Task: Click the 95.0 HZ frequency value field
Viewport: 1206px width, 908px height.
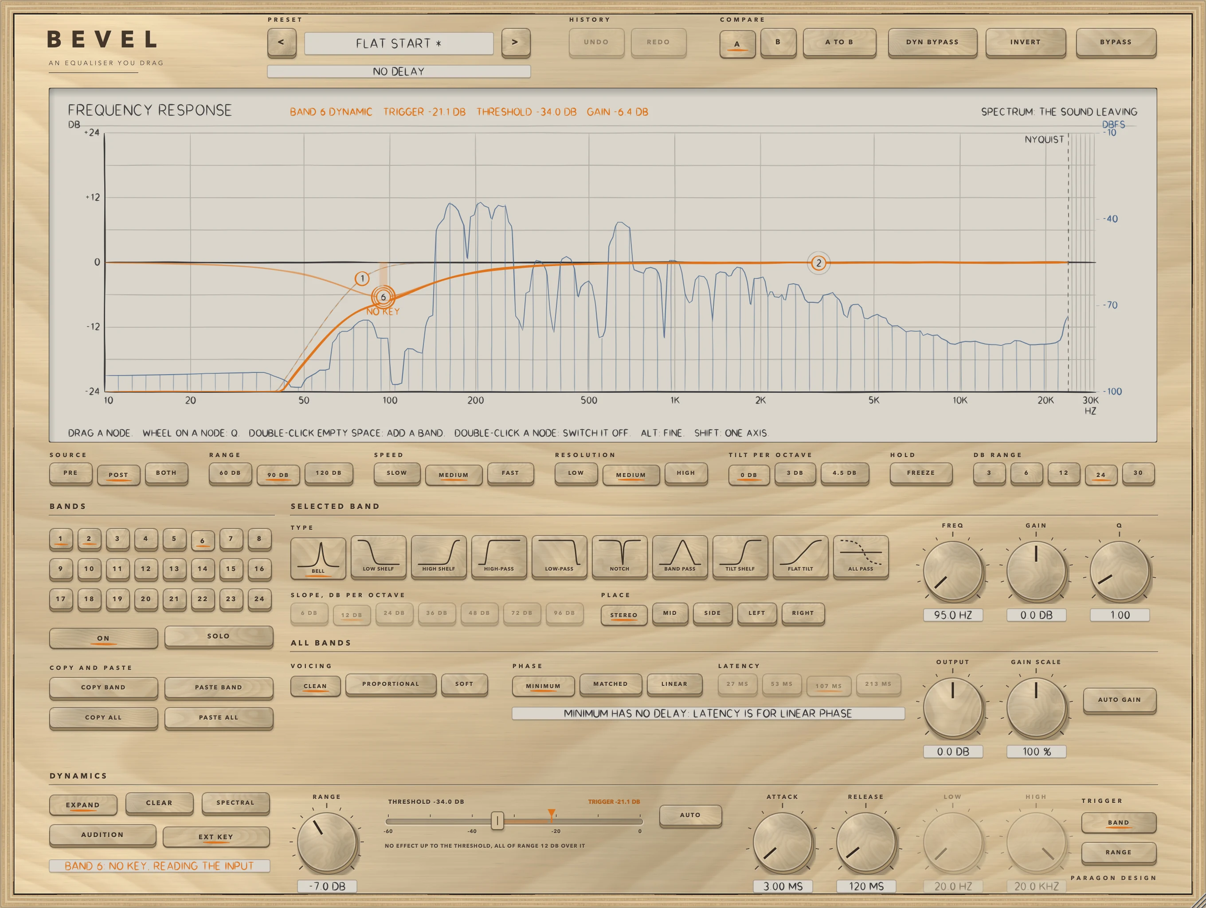Action: point(953,615)
